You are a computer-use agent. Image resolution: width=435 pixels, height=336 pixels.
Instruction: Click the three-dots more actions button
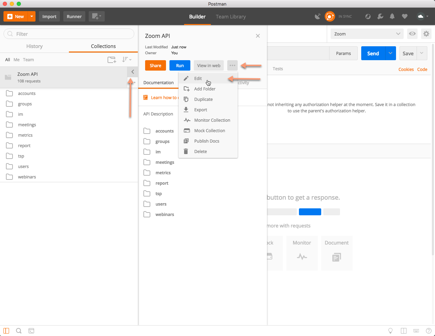pos(232,65)
